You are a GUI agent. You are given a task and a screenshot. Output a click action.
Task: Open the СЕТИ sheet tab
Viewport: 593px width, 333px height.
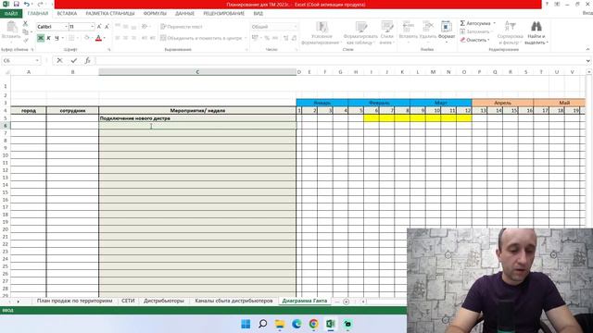click(x=128, y=301)
